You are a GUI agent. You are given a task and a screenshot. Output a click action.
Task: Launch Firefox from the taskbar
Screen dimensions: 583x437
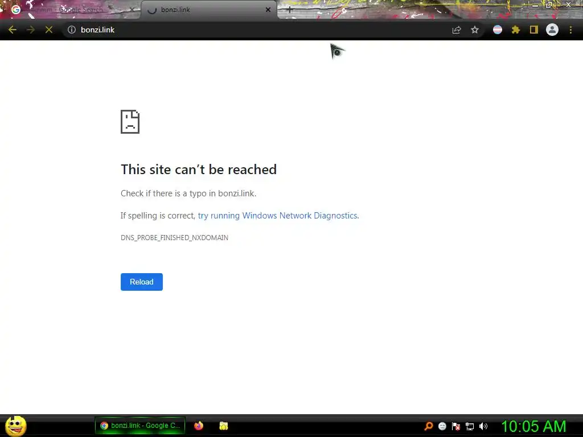tap(199, 426)
